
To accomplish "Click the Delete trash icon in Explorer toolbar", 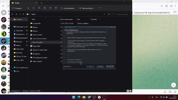I will coord(56,8).
